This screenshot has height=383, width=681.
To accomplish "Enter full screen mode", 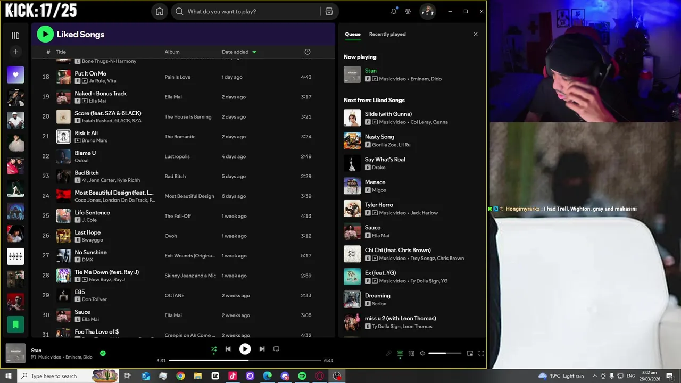I will tap(481, 353).
